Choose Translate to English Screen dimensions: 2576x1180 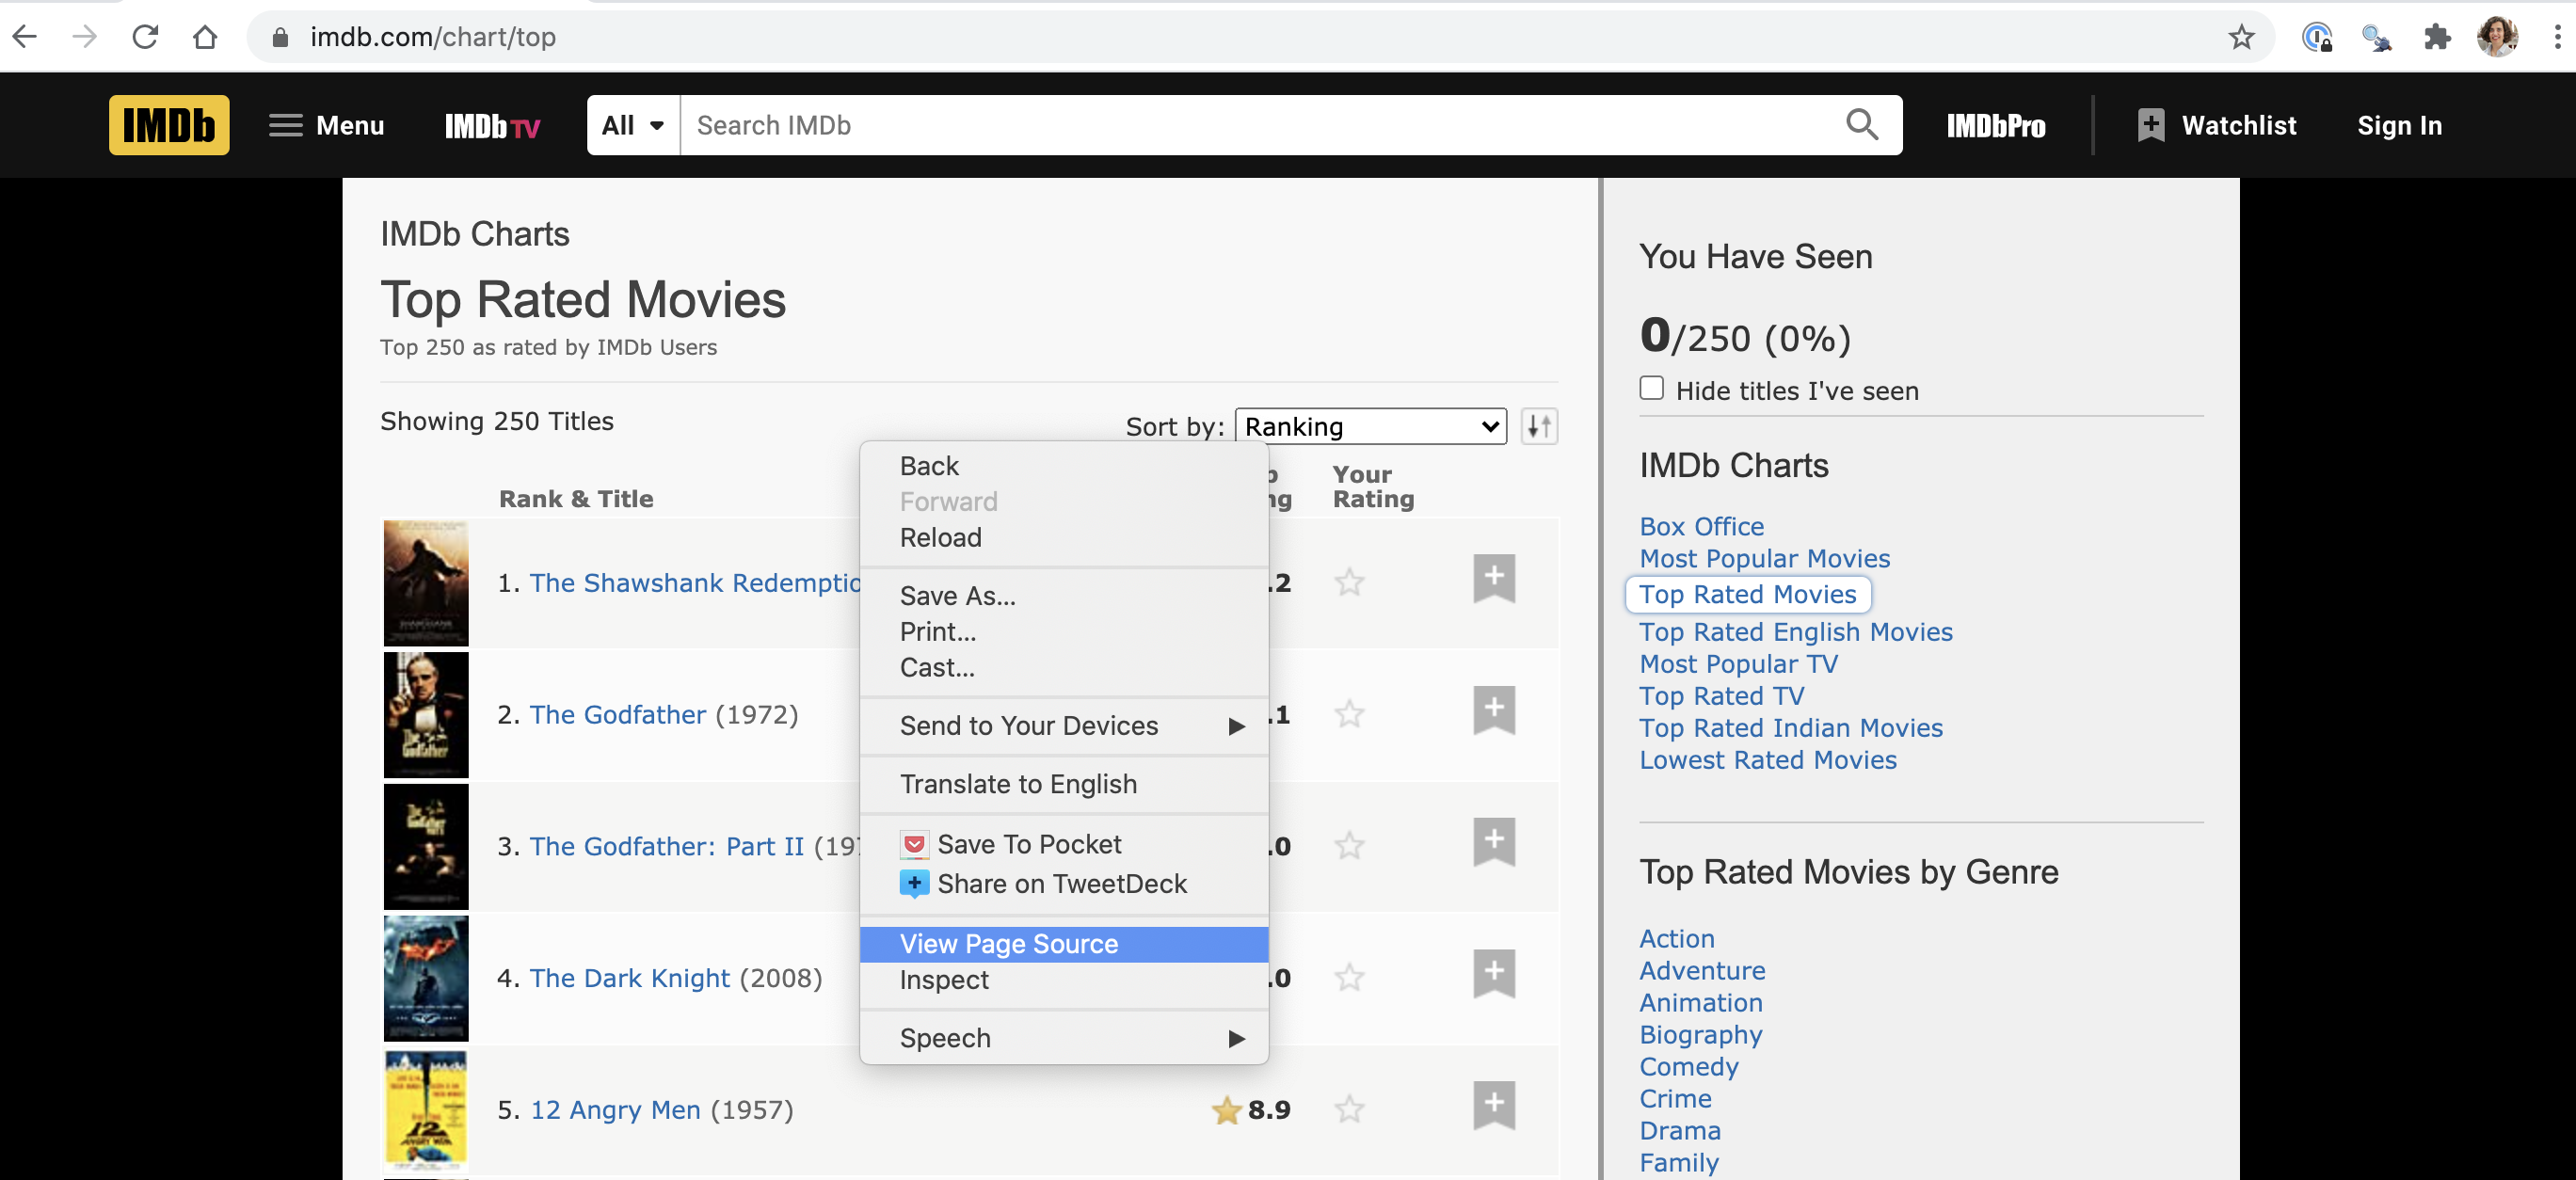point(1064,784)
